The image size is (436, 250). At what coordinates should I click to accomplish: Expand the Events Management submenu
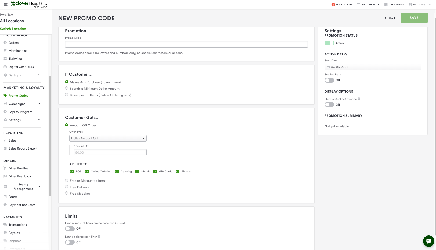click(x=39, y=187)
